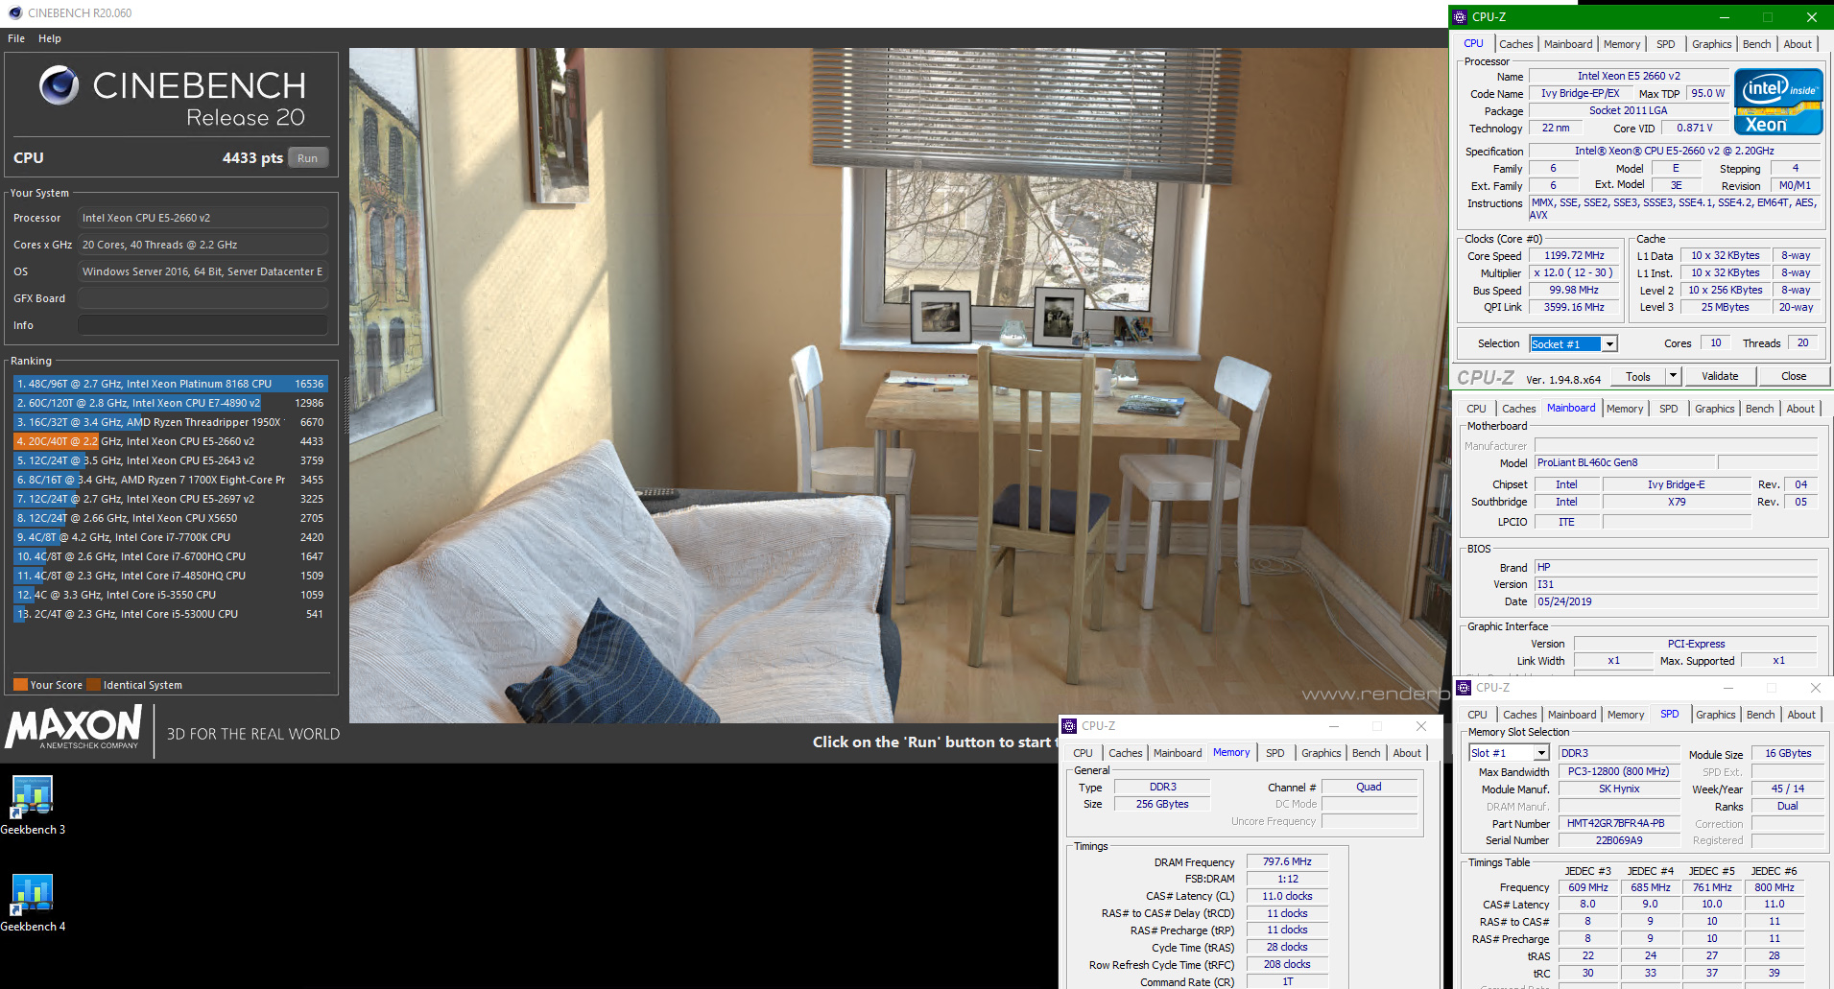The width and height of the screenshot is (1834, 989).
Task: Click the DRAM Frequency value 797.6 MHz
Action: pos(1287,861)
